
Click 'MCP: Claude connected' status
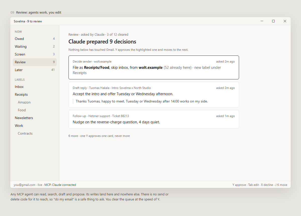pyautogui.click(x=60, y=185)
